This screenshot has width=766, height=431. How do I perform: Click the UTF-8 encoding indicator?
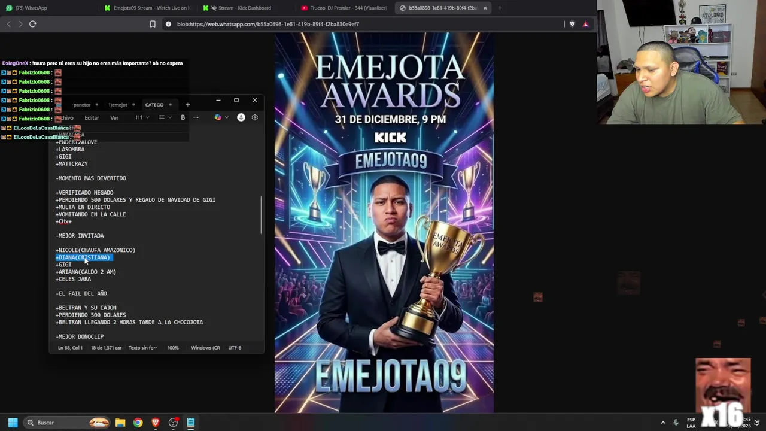coord(235,348)
